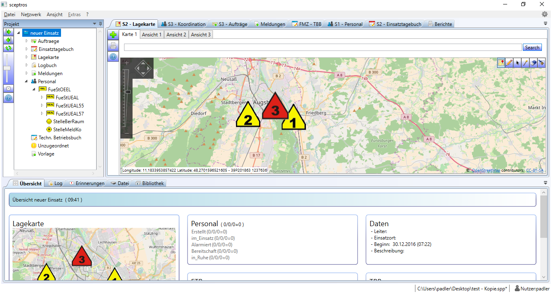Expand the Einsatztagebuch tree node

point(27,49)
